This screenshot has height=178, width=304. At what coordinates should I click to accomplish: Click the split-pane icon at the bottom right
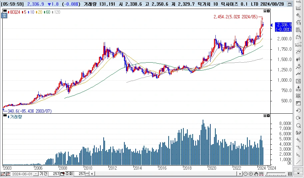coord(290,174)
